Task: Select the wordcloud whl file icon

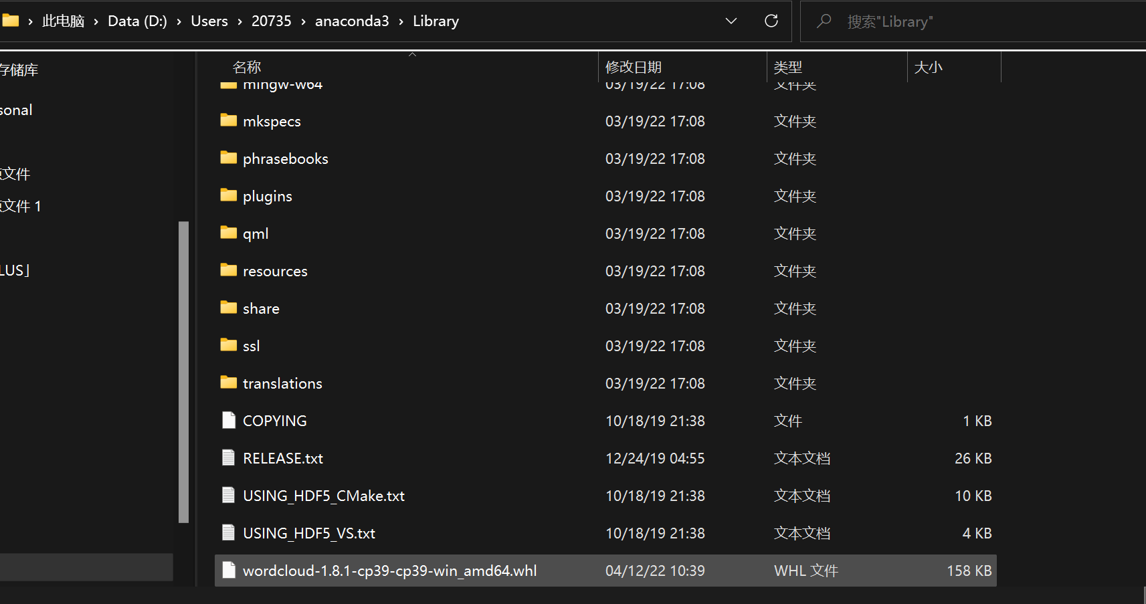Action: [x=229, y=570]
